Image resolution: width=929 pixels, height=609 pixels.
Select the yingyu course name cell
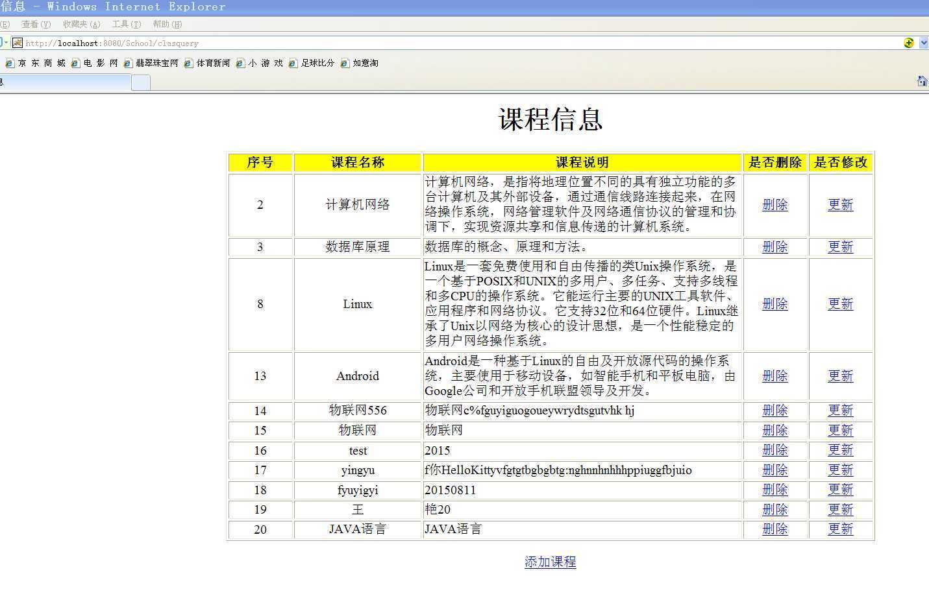coord(358,470)
